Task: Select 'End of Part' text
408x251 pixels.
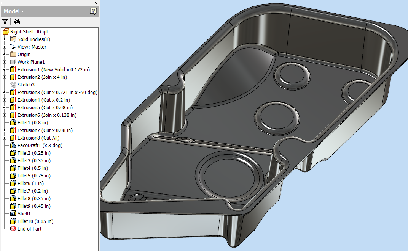Action: tap(29, 229)
